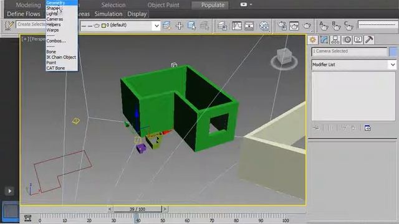
Task: Click Remove Modifier trash icon
Action: coord(353,128)
